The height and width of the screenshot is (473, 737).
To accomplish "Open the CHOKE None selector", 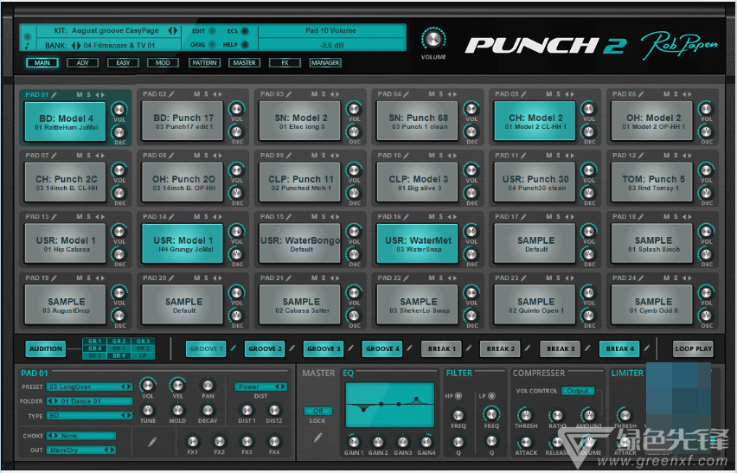I will coord(80,436).
